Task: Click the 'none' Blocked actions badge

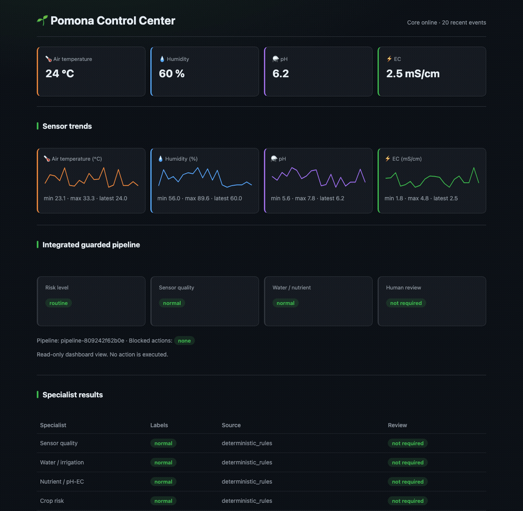Action: click(185, 340)
